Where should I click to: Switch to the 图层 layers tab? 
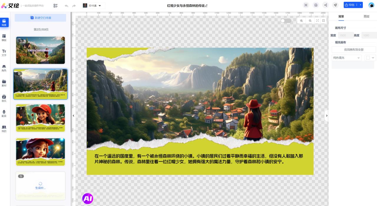click(366, 16)
